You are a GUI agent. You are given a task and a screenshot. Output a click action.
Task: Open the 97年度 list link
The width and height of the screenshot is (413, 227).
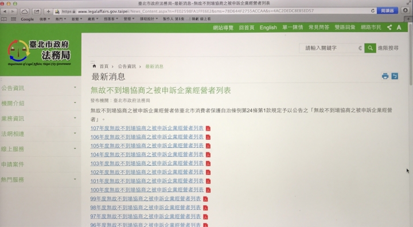[145, 217]
